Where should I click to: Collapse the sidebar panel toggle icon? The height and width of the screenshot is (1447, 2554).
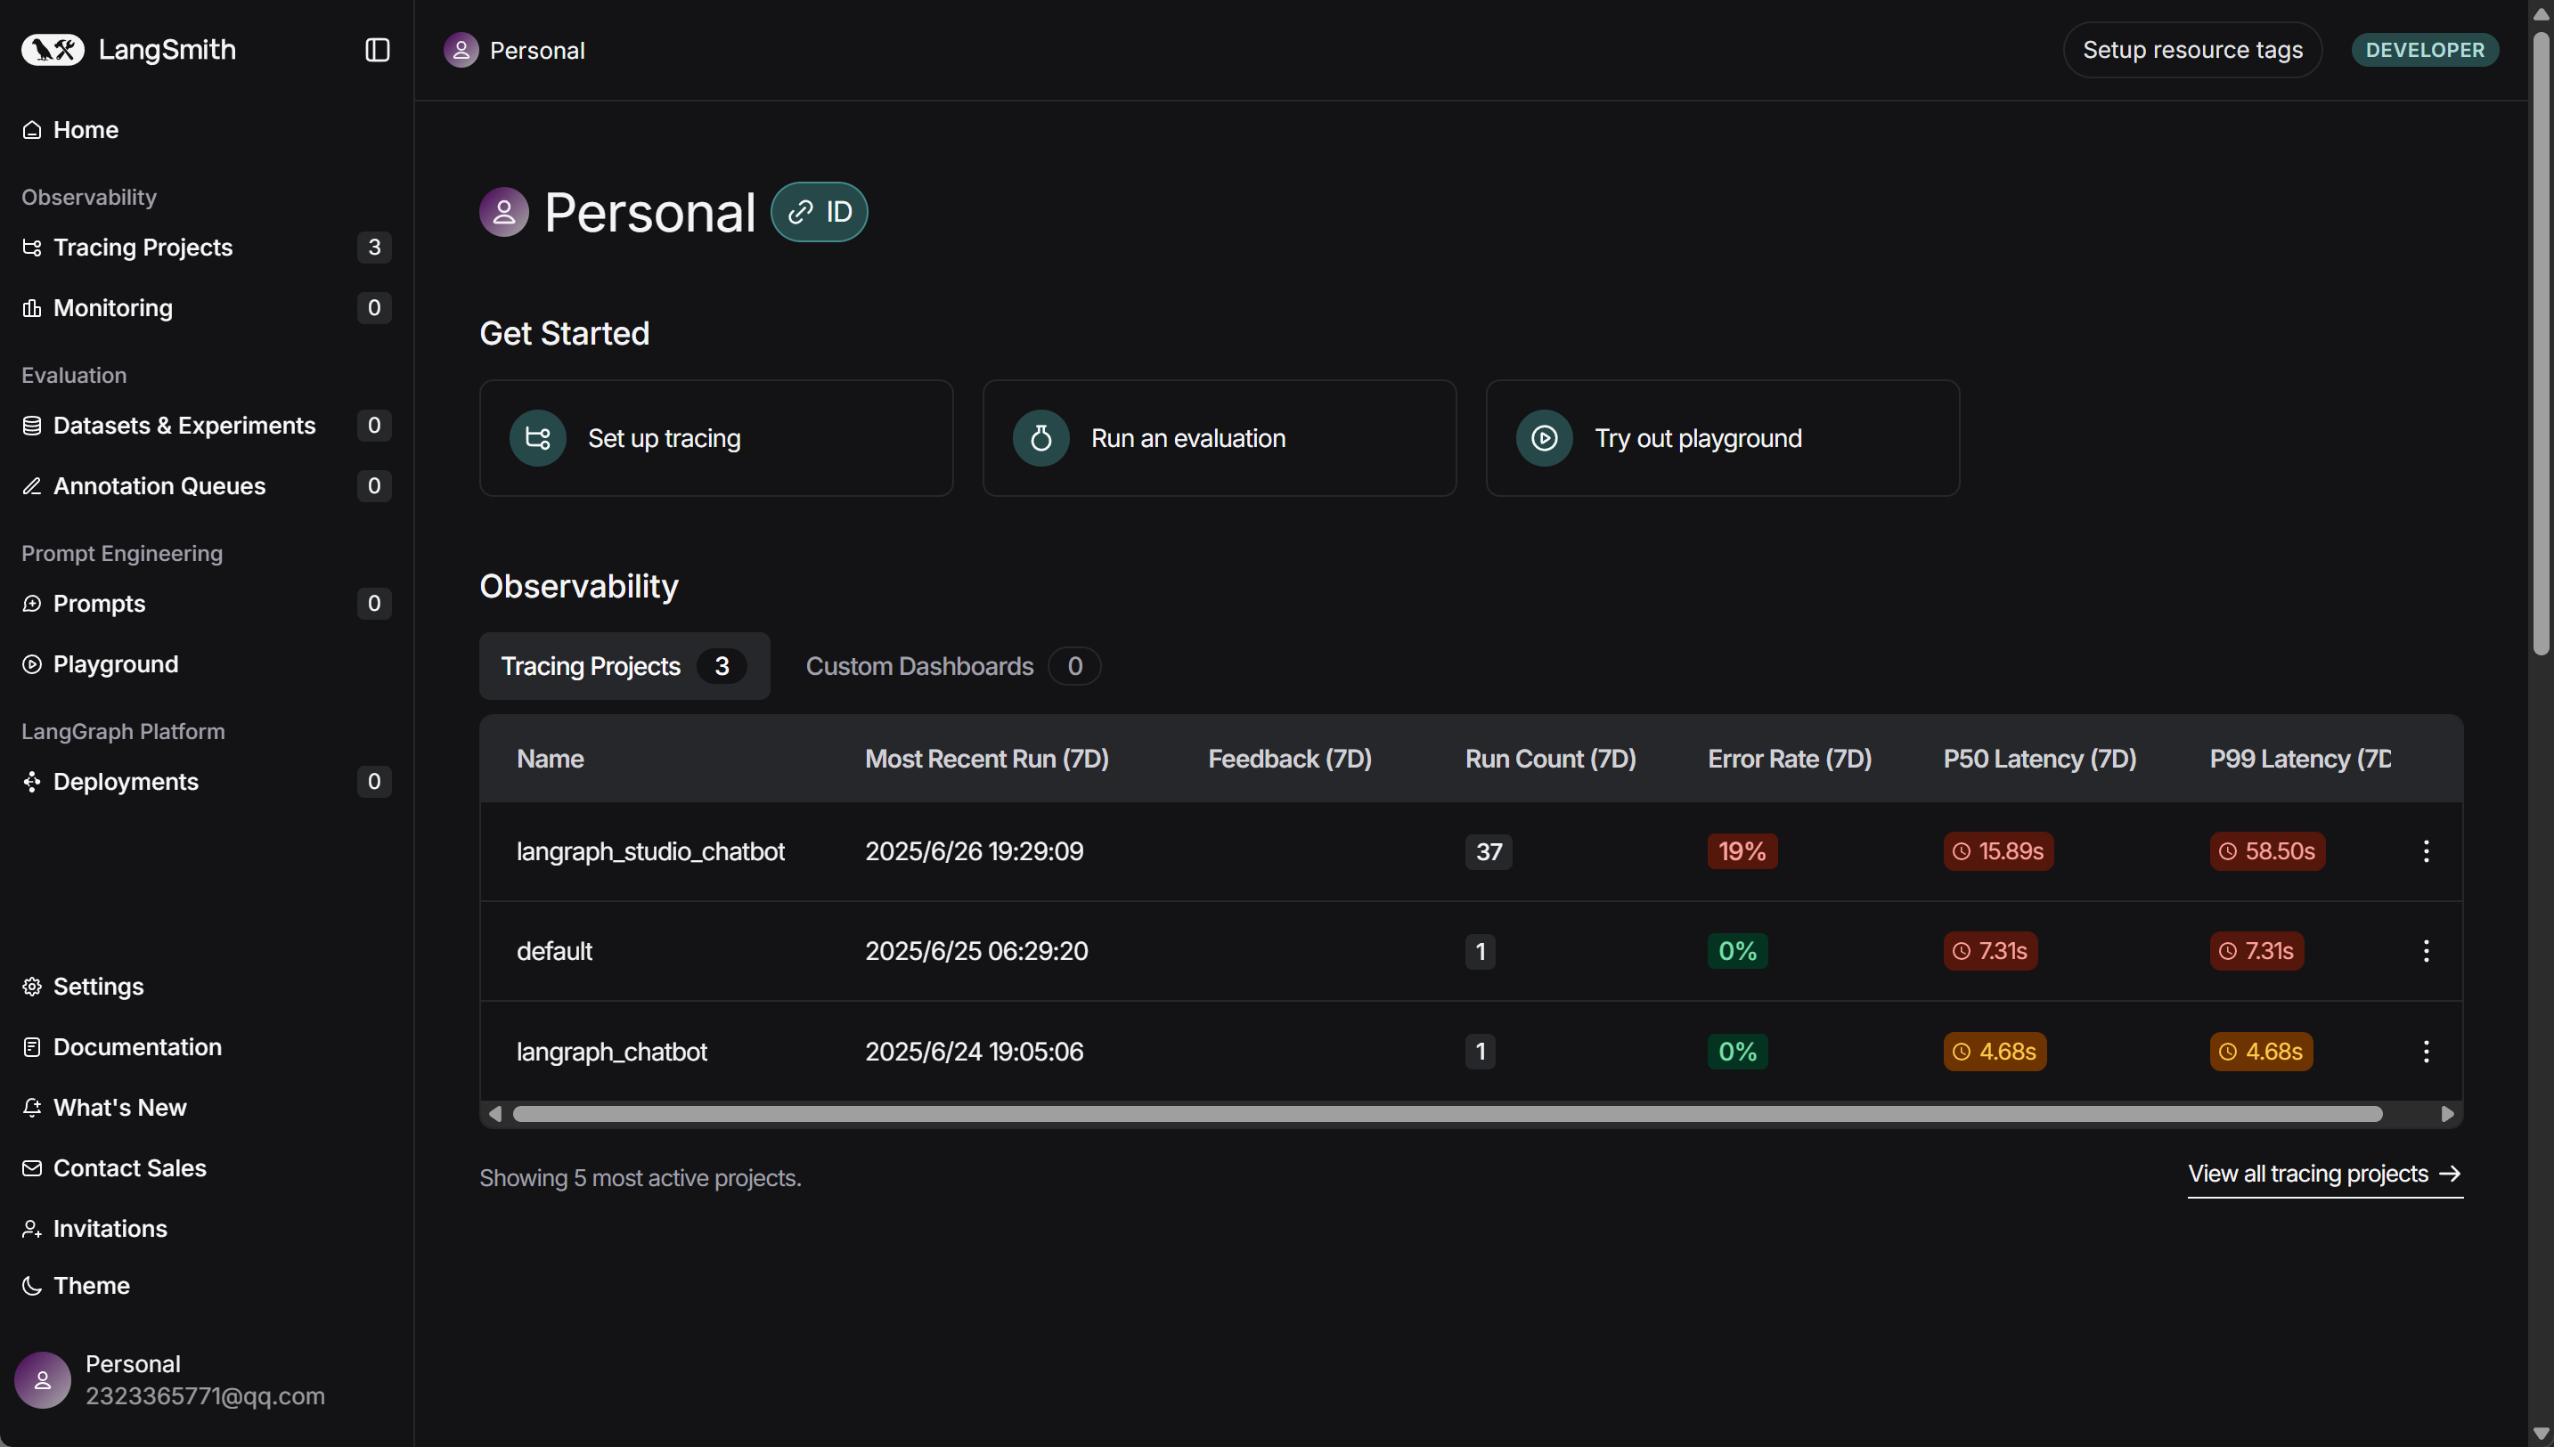377,50
